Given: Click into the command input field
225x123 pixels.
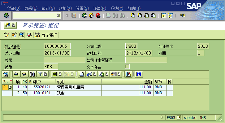Looking at the screenshot, I should point(35,15).
